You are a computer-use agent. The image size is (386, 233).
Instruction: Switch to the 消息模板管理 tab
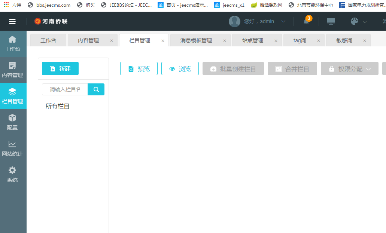pos(196,40)
